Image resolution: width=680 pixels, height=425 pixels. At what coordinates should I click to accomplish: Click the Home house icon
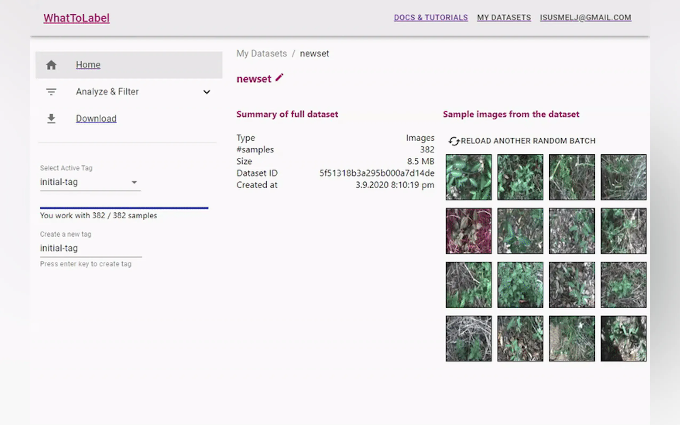(x=51, y=65)
